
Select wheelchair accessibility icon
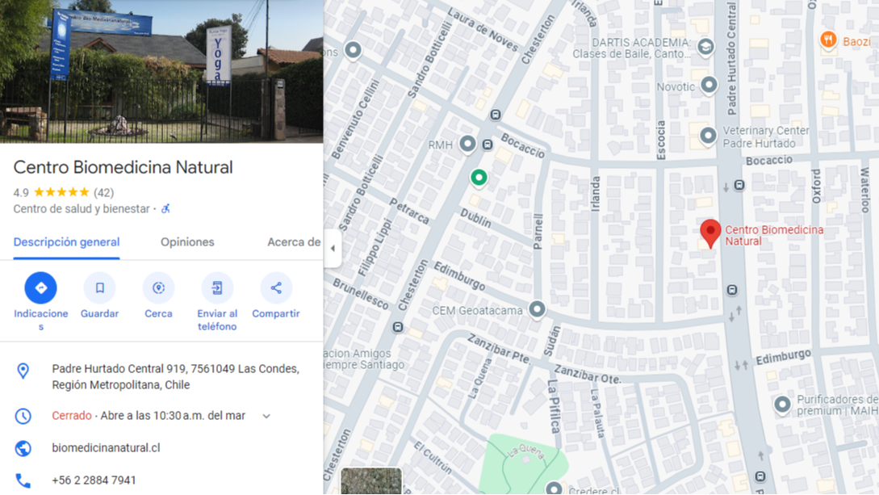point(165,208)
